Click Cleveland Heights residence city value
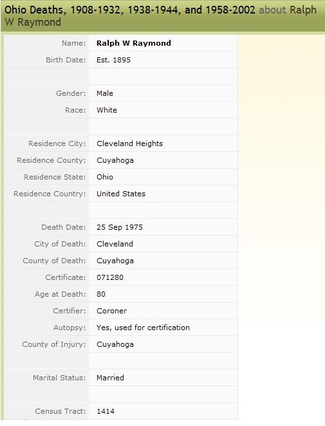325x426 pixels. point(129,144)
